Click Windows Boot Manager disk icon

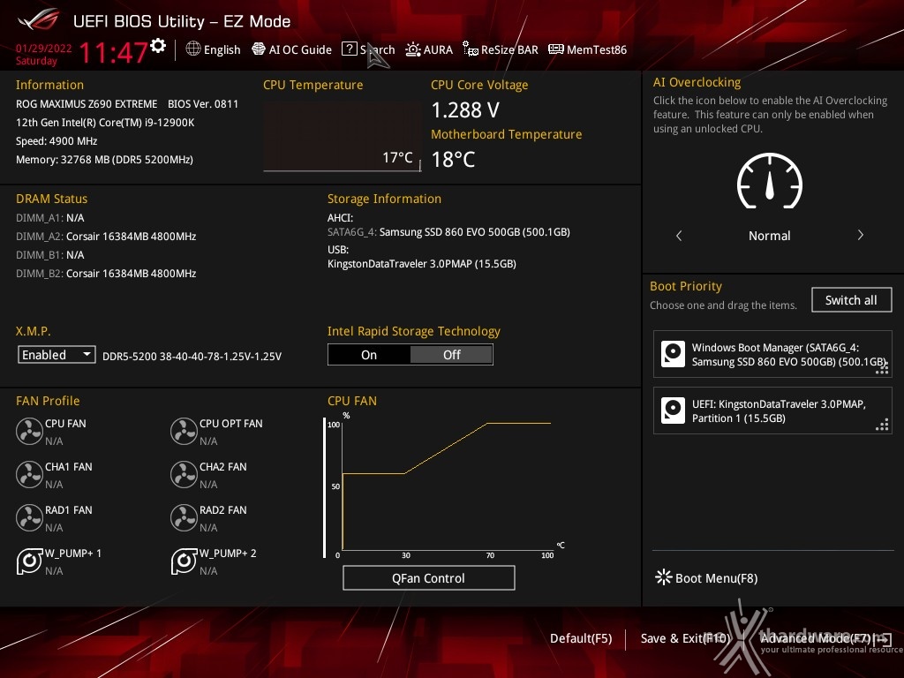(x=673, y=354)
